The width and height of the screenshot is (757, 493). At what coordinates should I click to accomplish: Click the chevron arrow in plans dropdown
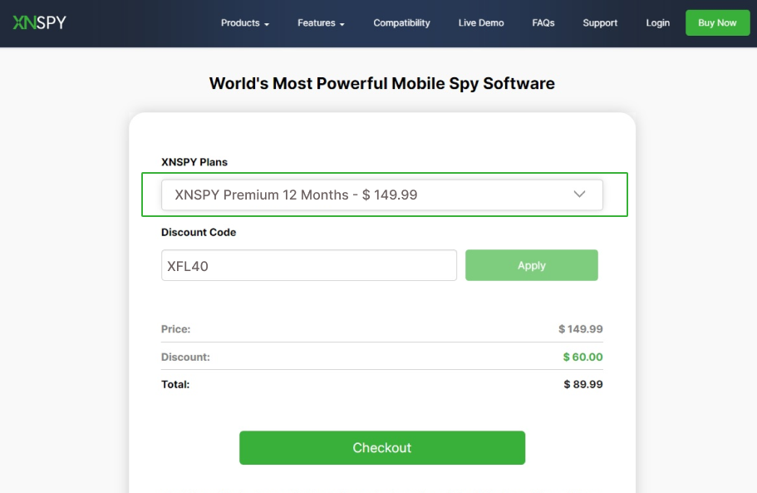580,195
